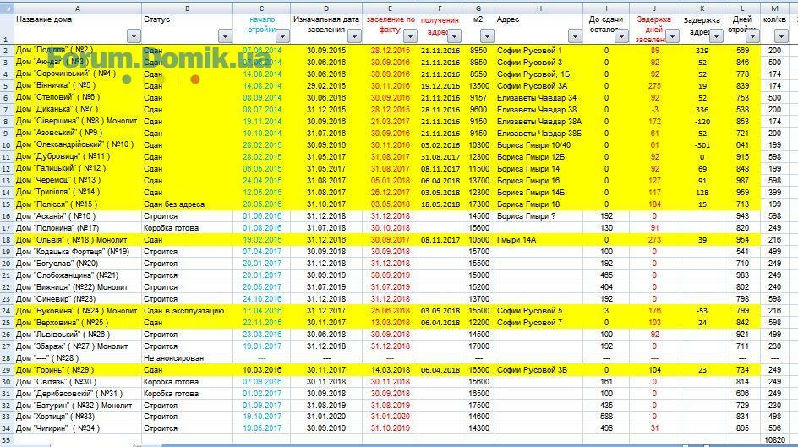The height and width of the screenshot is (447, 798).
Task: Select column A header
Action: coord(78,8)
